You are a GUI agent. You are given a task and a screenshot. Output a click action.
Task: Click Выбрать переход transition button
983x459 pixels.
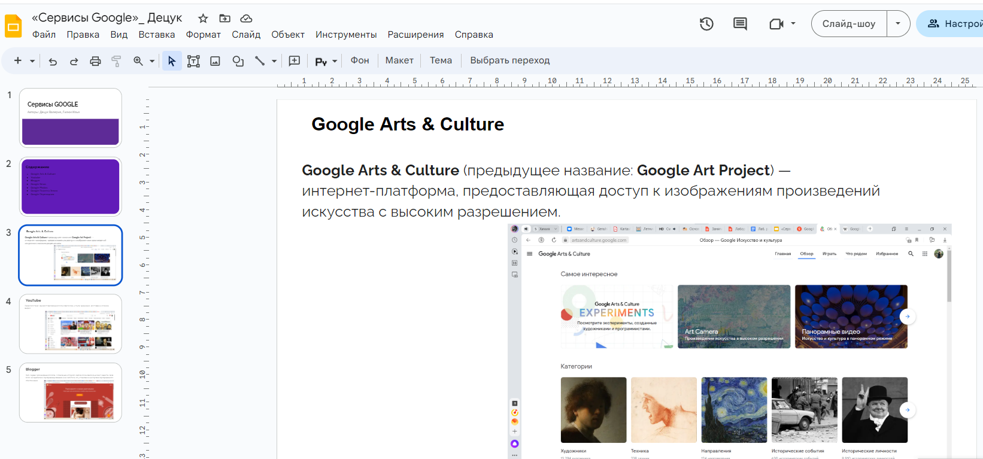(510, 60)
